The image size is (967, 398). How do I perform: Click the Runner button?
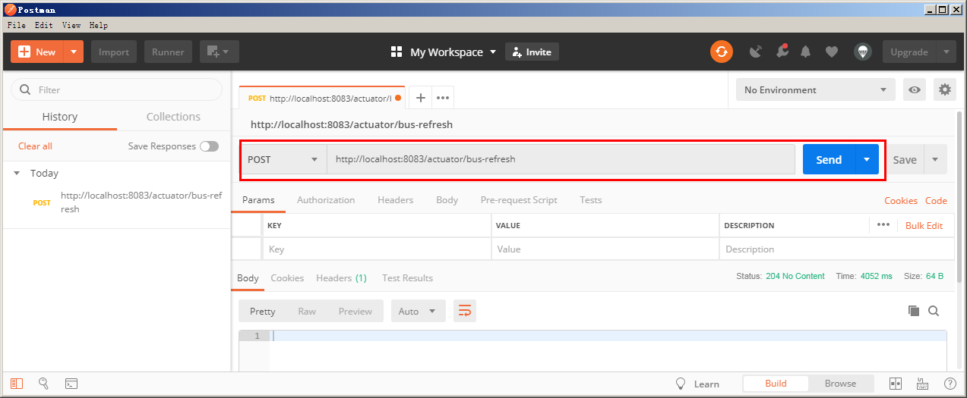click(x=168, y=52)
